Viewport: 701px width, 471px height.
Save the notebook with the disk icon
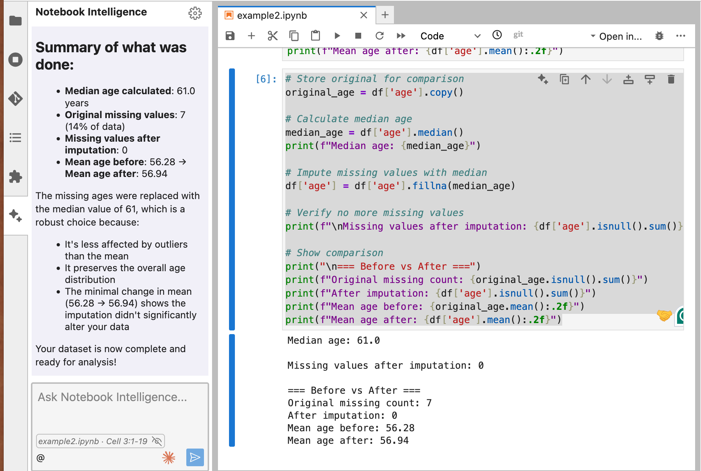pos(230,36)
